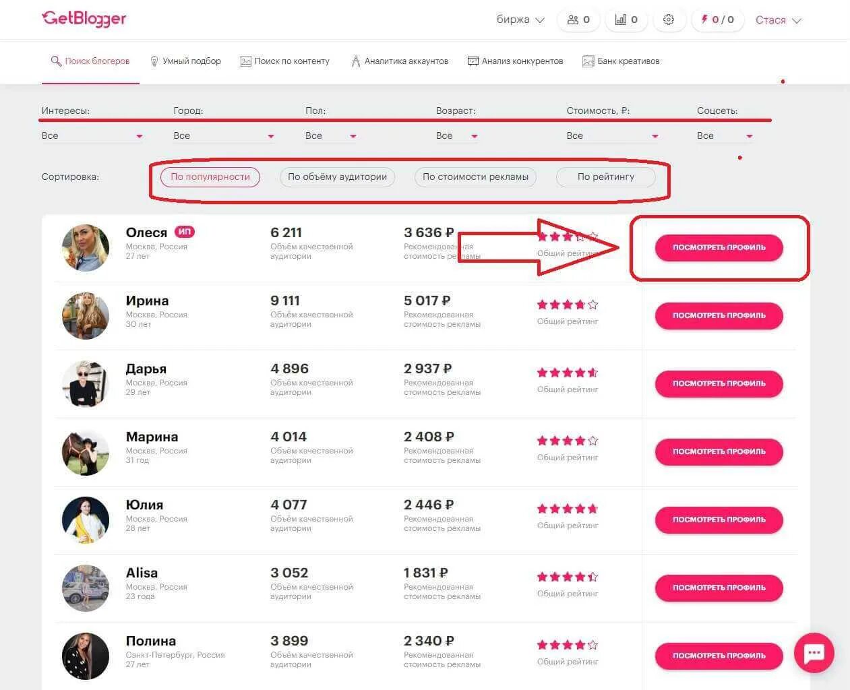Expand the Интересы filter dropdown
This screenshot has height=690, width=850.
click(x=92, y=136)
